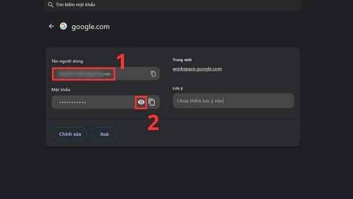Copy the password with its copy icon
353x199 pixels.
pos(152,103)
